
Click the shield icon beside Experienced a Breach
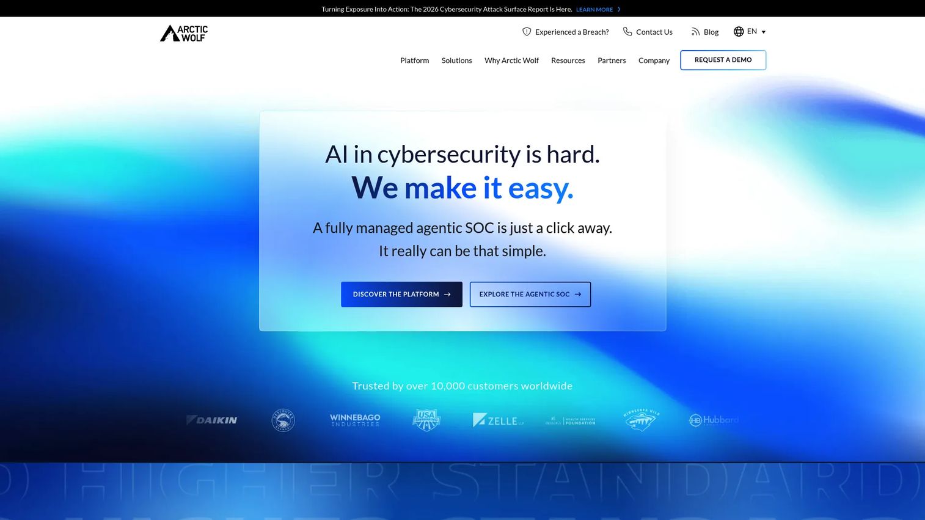coord(527,32)
